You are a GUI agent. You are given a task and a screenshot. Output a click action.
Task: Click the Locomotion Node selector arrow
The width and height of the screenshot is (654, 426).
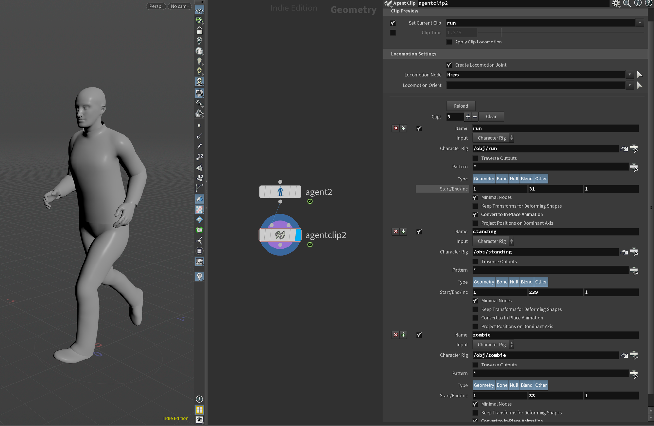tap(640, 75)
